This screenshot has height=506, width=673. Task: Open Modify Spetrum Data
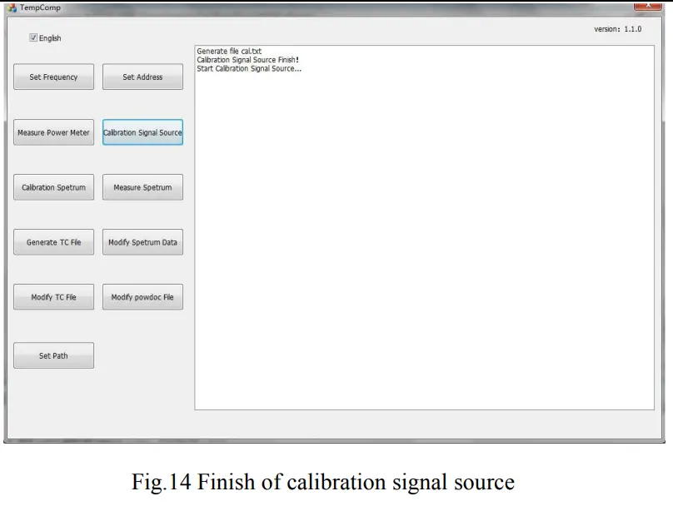pos(142,241)
